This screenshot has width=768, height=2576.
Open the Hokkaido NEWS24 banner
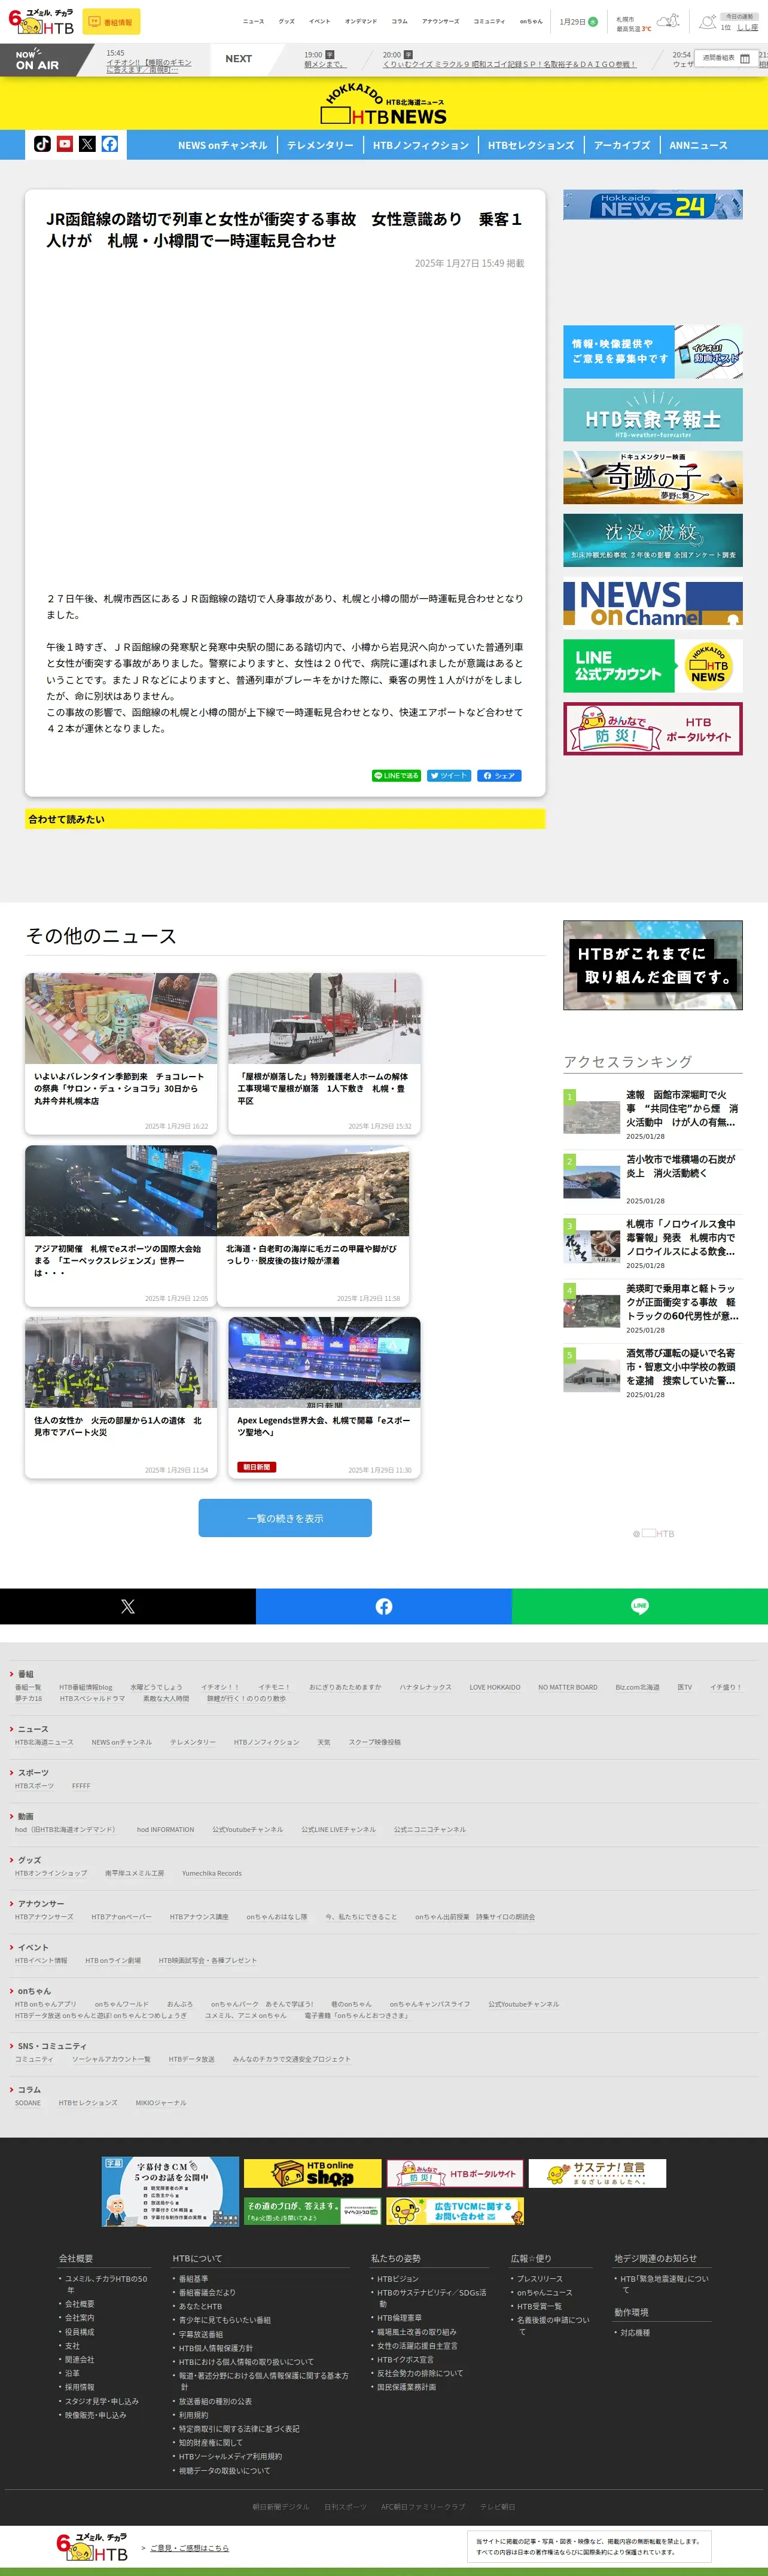pos(653,205)
